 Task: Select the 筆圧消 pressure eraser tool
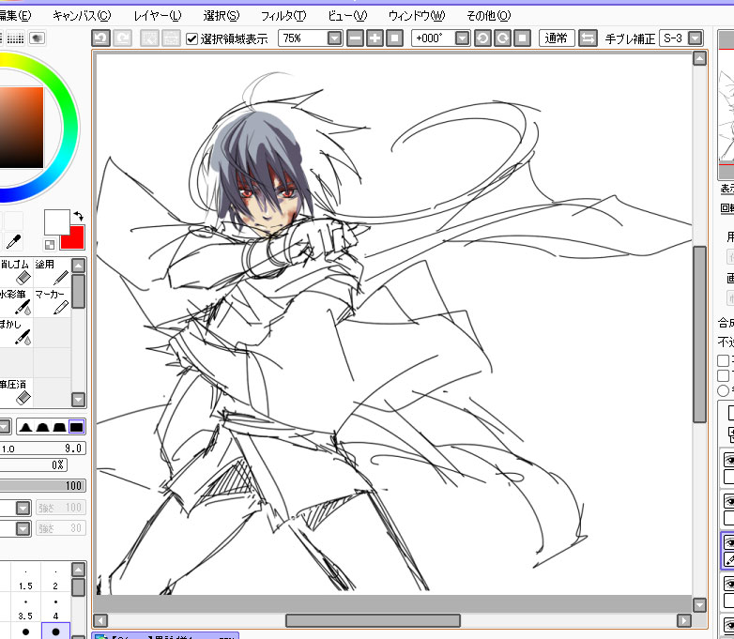pos(15,392)
